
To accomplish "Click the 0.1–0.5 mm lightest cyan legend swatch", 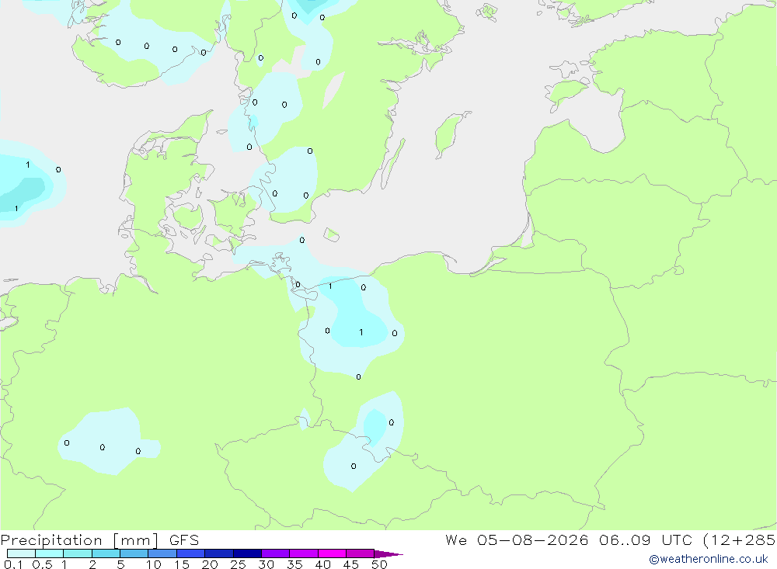I will (21, 553).
